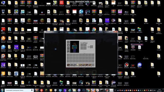Screen dimensions: 164x92
Task: Select the Корзина recycle bin icon
Action: click(x=3, y=12)
